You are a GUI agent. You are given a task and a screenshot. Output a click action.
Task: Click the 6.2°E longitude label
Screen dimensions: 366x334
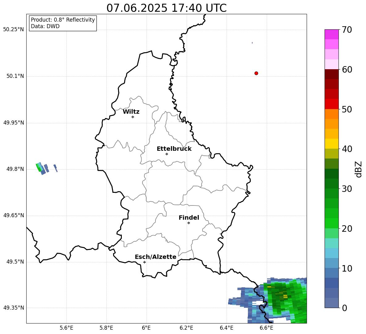click(x=186, y=328)
